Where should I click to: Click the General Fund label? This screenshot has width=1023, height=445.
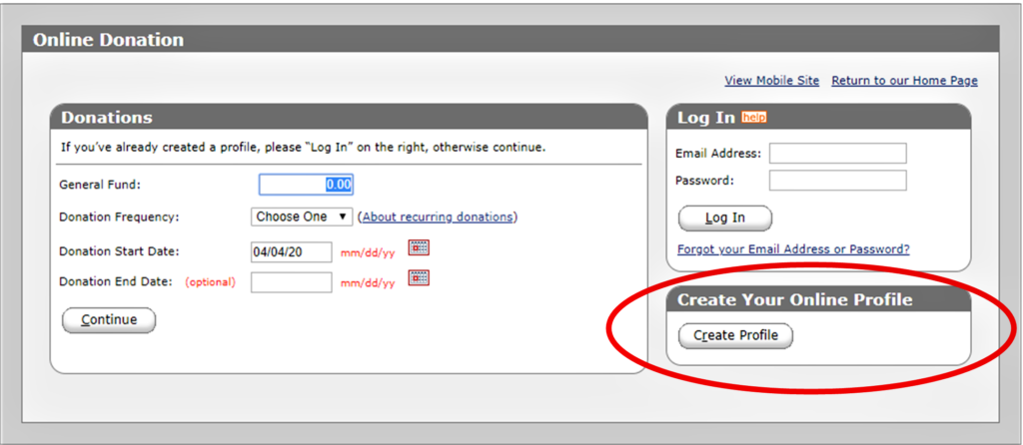tap(100, 185)
